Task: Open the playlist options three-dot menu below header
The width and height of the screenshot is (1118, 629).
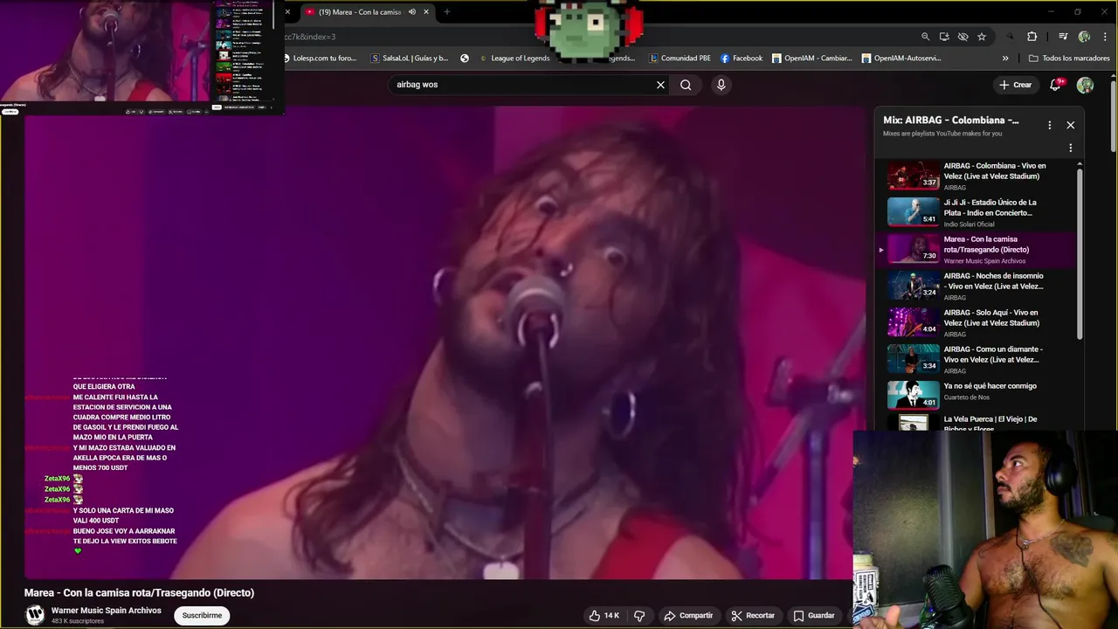Action: coord(1070,149)
